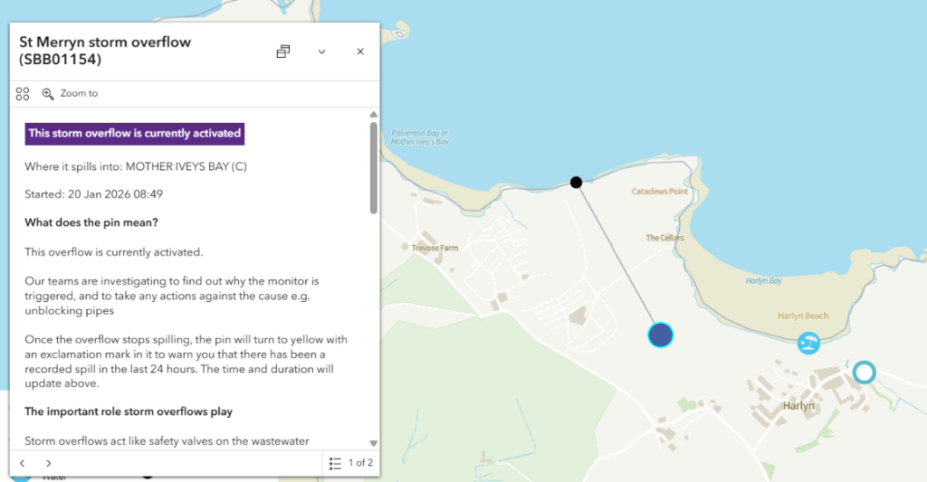Click the popup's vertical scrollbar thumb
The width and height of the screenshot is (927, 482).
point(373,167)
